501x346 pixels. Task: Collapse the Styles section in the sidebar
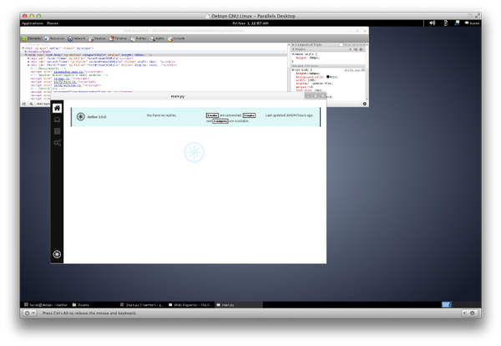[x=293, y=49]
